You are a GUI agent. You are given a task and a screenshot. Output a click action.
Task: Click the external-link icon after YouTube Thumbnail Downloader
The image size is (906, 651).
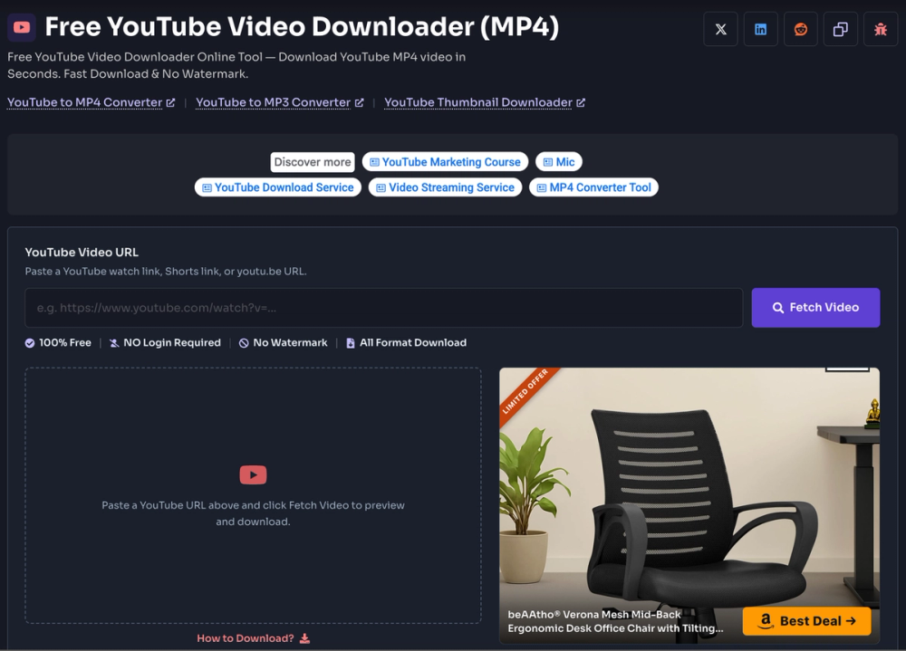click(581, 102)
